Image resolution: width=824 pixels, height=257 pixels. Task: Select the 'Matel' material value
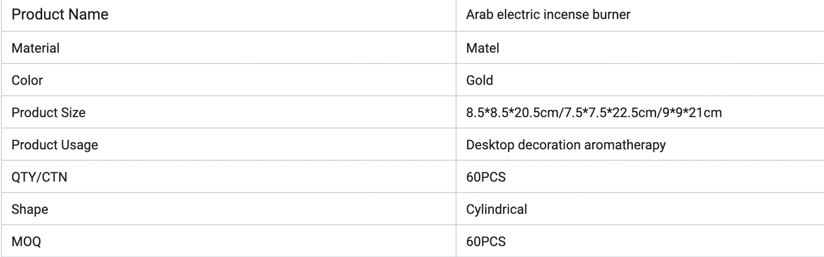(483, 48)
